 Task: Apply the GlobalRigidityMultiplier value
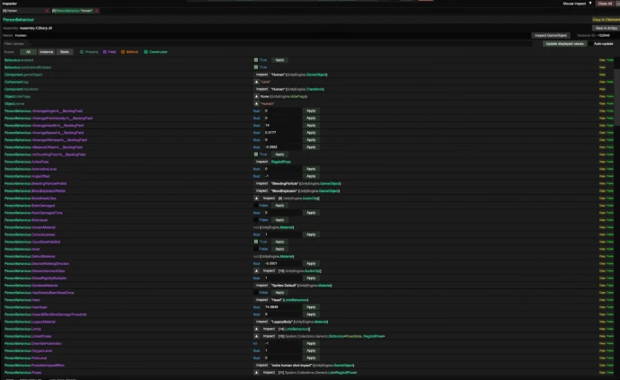(x=311, y=278)
